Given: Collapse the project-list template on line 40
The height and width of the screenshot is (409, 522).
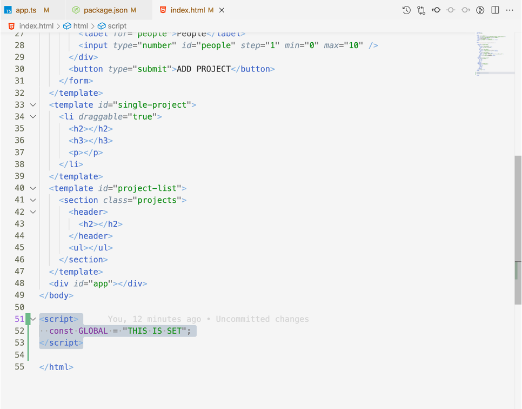Looking at the screenshot, I should coord(32,188).
